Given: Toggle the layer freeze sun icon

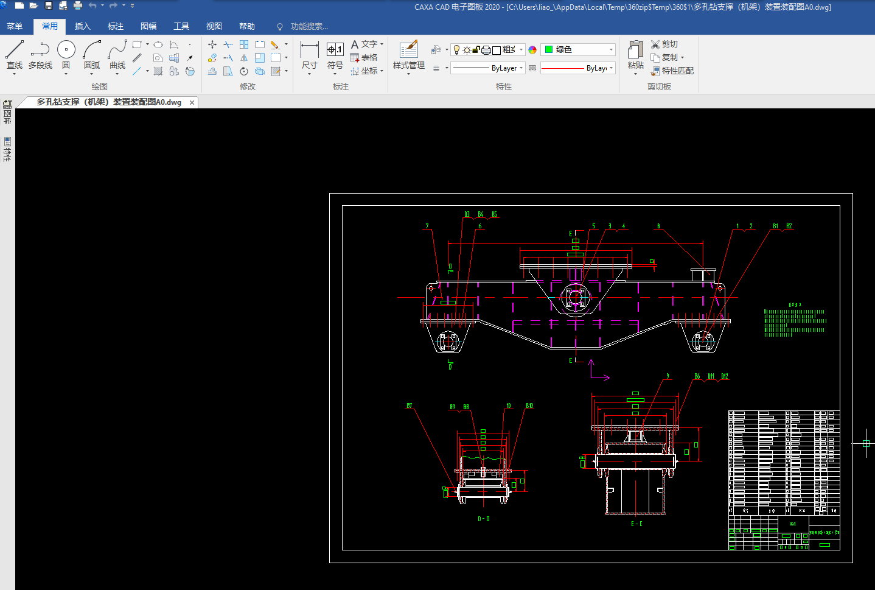Looking at the screenshot, I should point(467,50).
